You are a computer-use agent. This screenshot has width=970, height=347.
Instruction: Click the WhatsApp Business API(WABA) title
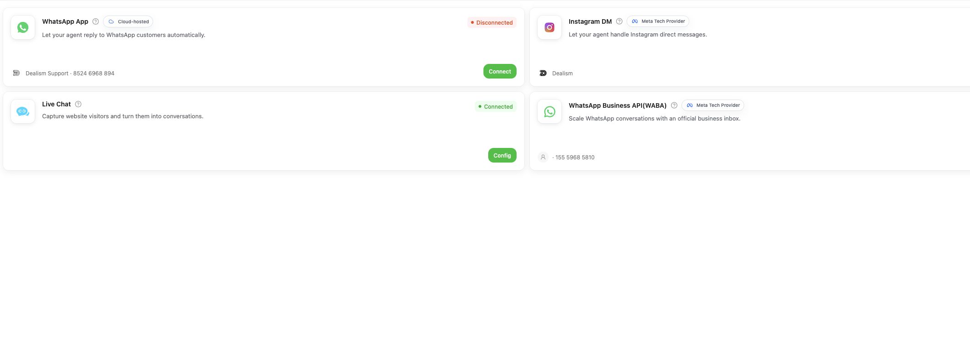pos(618,105)
